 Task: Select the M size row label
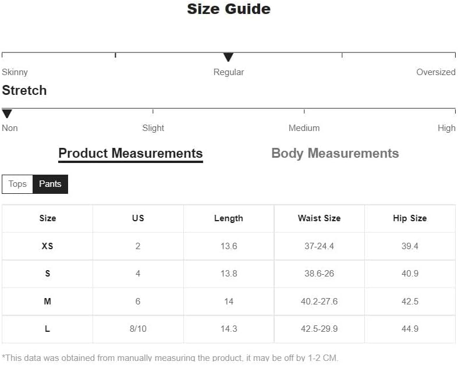tap(48, 302)
